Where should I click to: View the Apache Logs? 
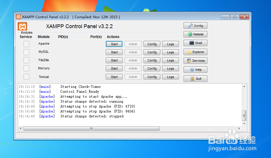(x=171, y=44)
